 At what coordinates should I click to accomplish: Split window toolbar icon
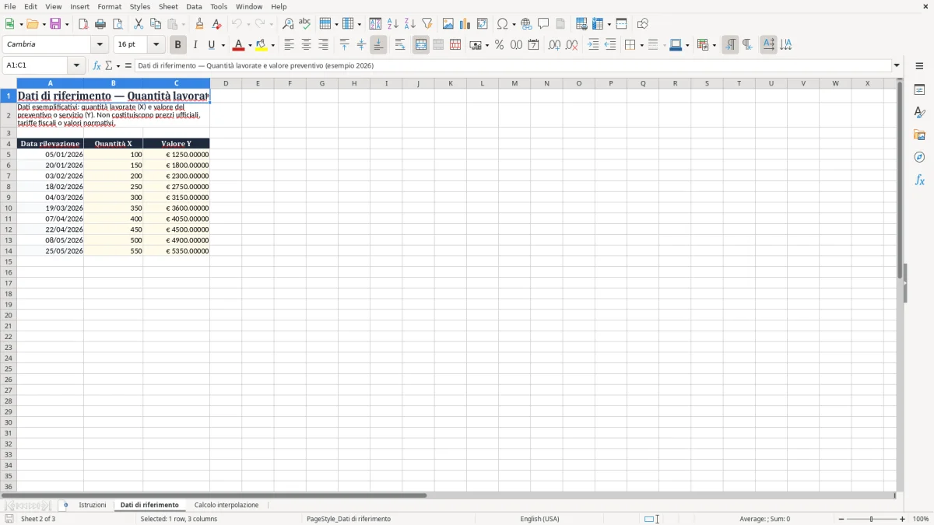[x=621, y=24]
